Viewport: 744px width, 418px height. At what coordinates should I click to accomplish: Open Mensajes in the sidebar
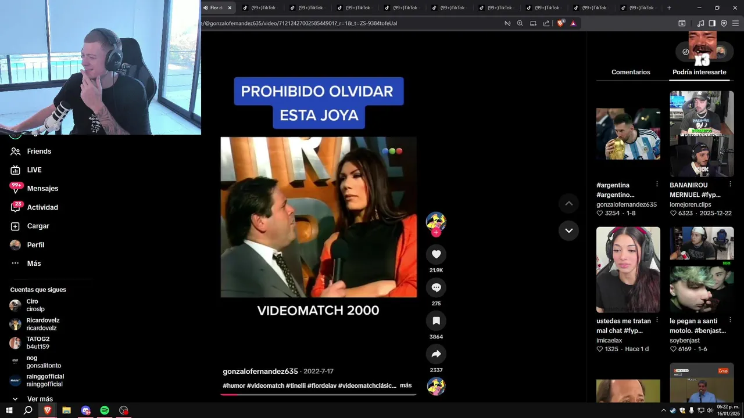point(42,188)
